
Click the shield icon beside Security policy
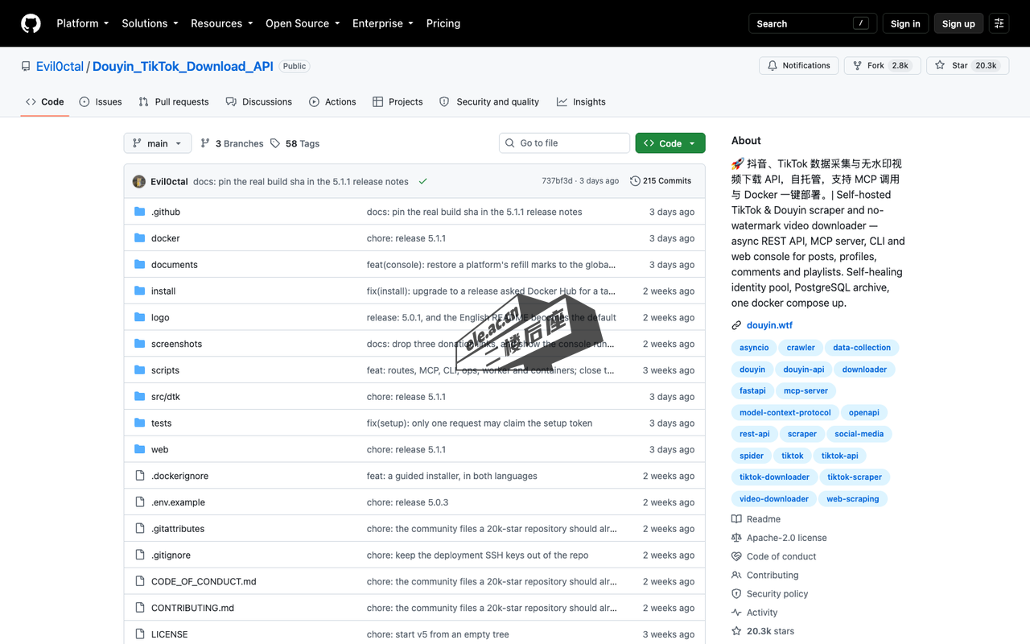pyautogui.click(x=736, y=594)
